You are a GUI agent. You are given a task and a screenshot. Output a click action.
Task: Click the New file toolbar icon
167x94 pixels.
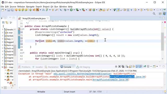pyautogui.click(x=3, y=10)
